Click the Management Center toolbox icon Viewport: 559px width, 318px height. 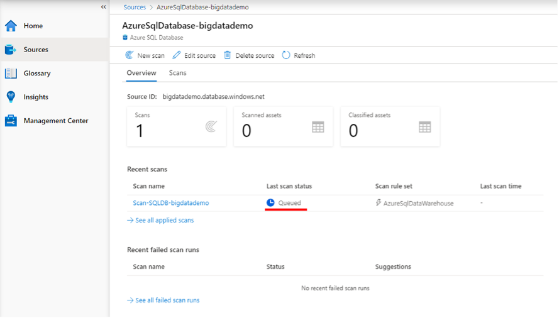(11, 121)
